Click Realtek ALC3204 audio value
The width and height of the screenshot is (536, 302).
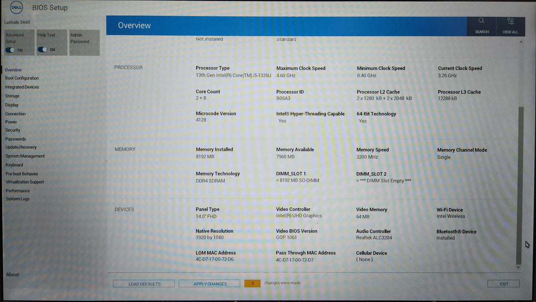[374, 238]
